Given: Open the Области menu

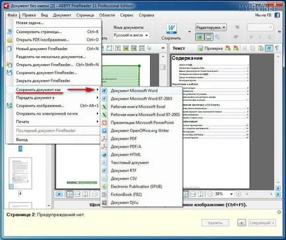Looking at the screenshot, I should point(107,15).
